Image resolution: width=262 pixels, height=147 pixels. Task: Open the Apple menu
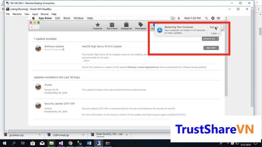(34, 18)
